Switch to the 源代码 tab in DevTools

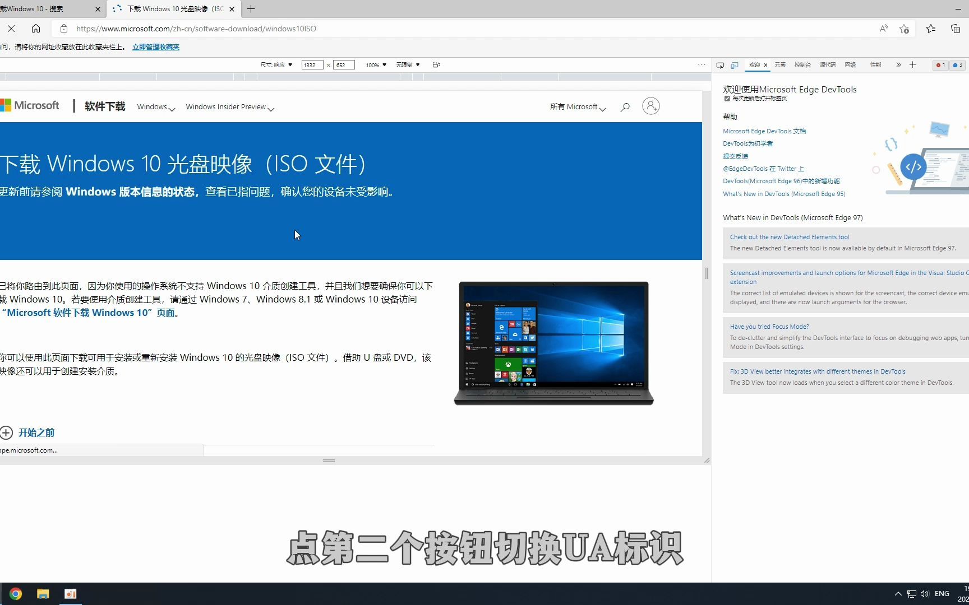coord(828,65)
